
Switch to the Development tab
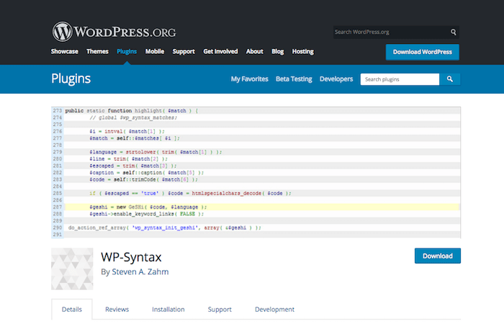coord(274,310)
